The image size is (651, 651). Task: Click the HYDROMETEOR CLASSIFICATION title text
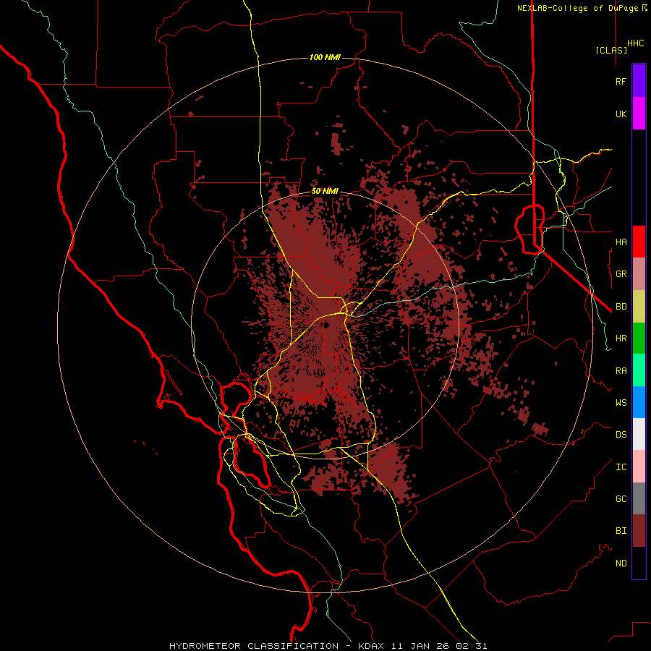(x=254, y=646)
